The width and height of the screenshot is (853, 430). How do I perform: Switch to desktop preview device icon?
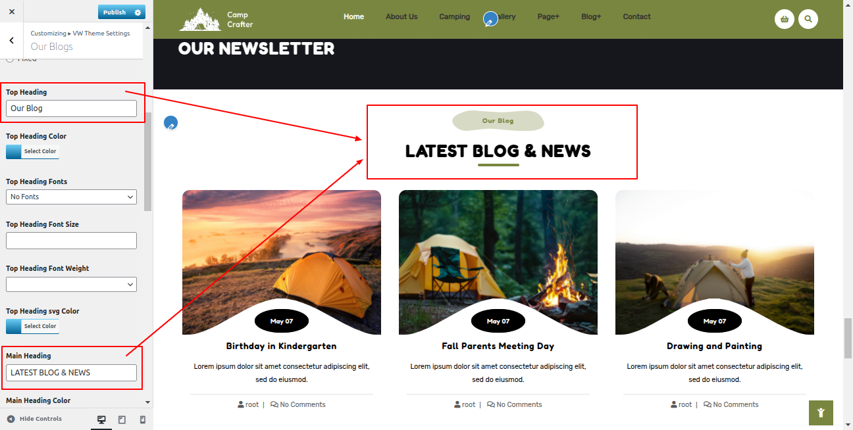coord(101,419)
